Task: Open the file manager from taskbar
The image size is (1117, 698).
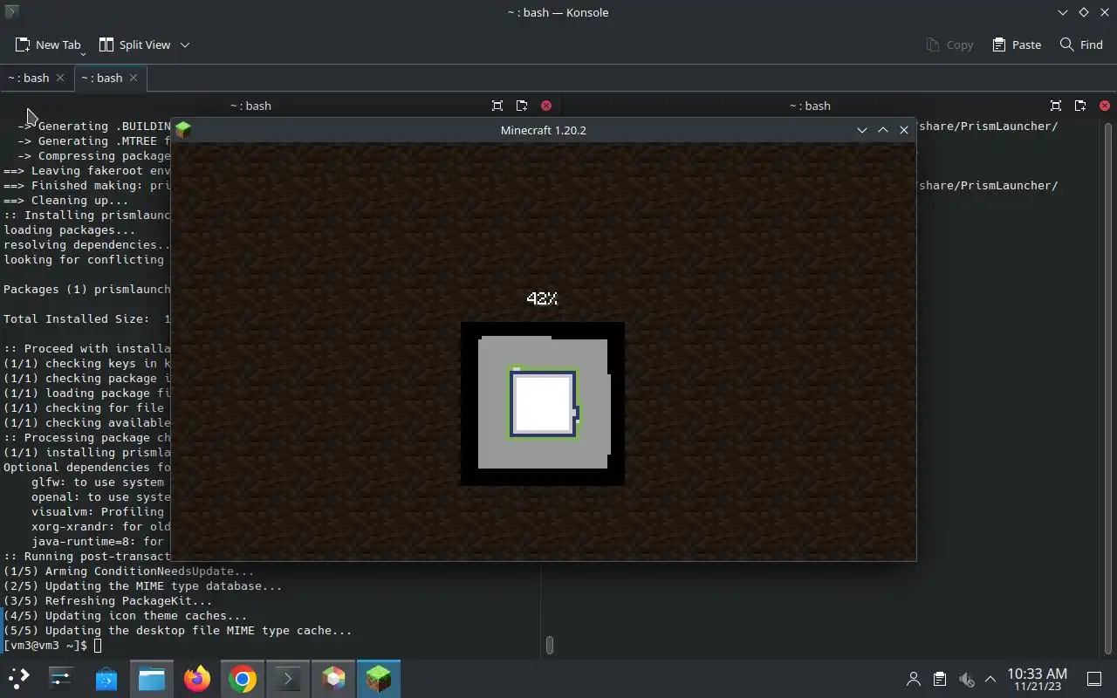Action: (152, 679)
